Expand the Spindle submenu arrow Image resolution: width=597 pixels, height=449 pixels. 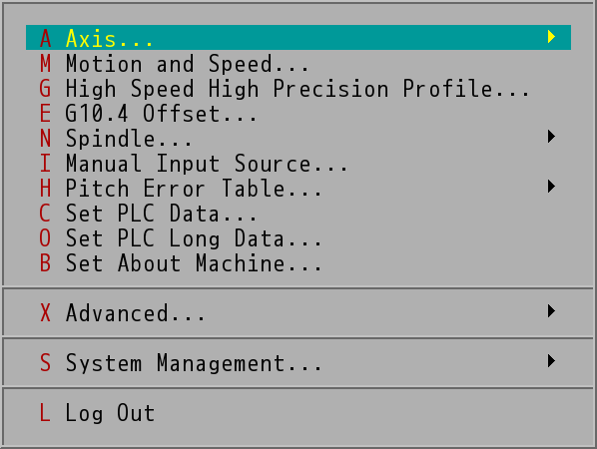pyautogui.click(x=551, y=137)
